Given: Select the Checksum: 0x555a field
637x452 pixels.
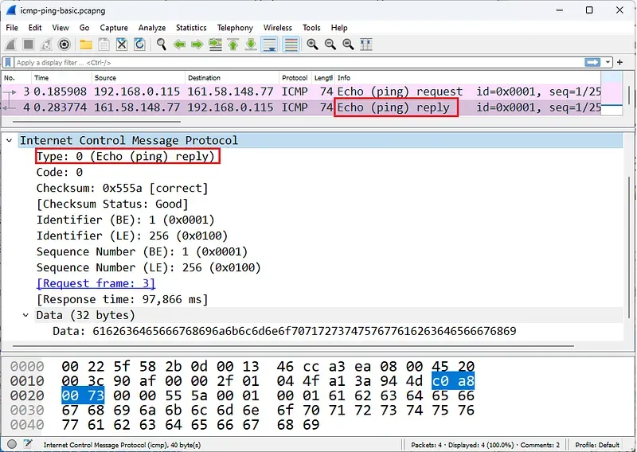Looking at the screenshot, I should (122, 188).
